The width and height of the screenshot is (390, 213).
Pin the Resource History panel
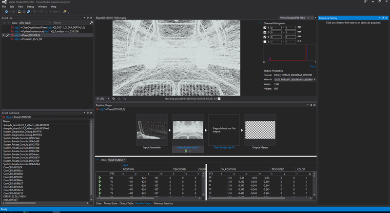tap(383, 18)
